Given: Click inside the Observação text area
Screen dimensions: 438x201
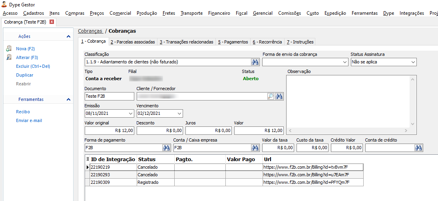Looking at the screenshot, I should coord(348,101).
